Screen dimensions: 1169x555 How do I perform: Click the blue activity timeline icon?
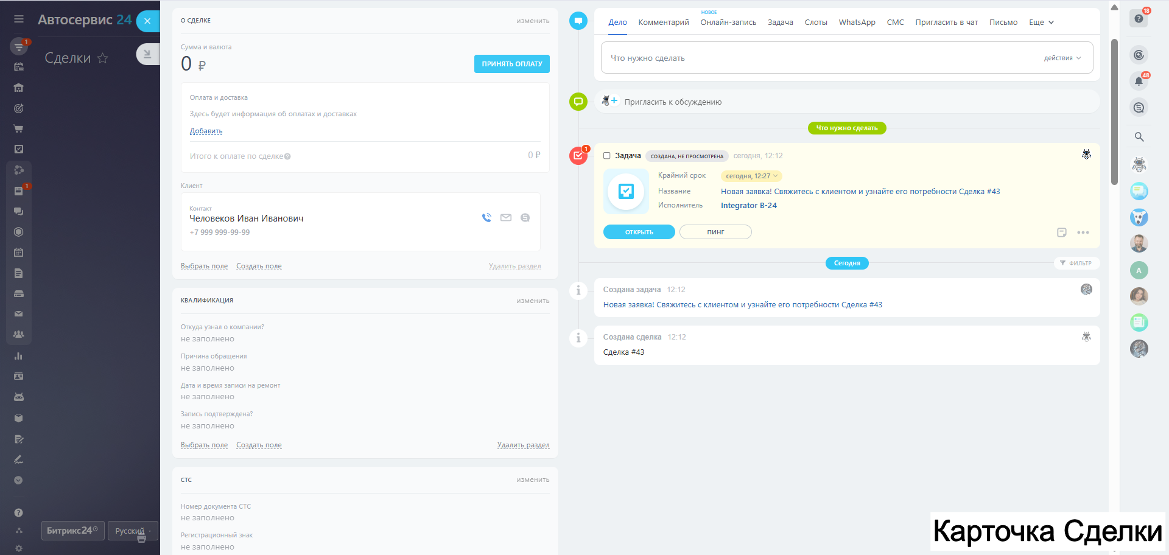pyautogui.click(x=578, y=21)
